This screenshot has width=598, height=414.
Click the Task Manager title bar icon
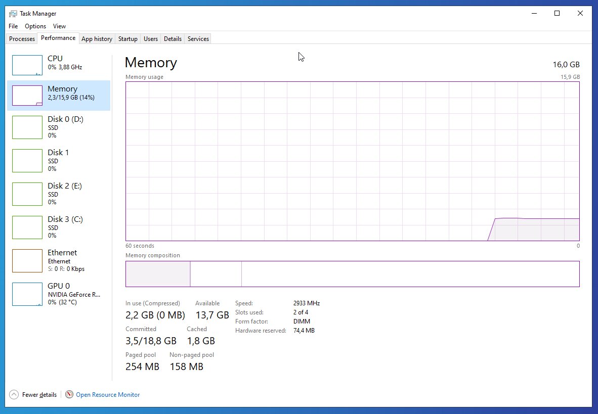[x=13, y=13]
